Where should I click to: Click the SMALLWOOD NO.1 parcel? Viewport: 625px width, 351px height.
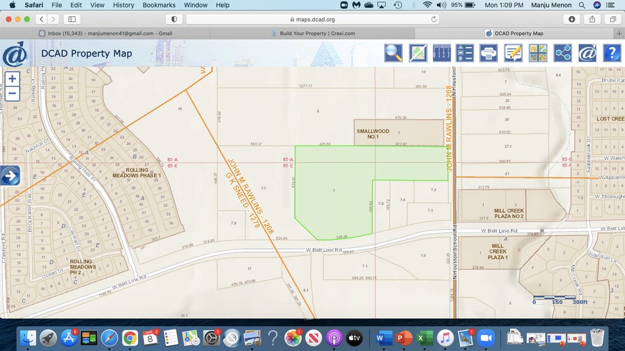(x=399, y=132)
